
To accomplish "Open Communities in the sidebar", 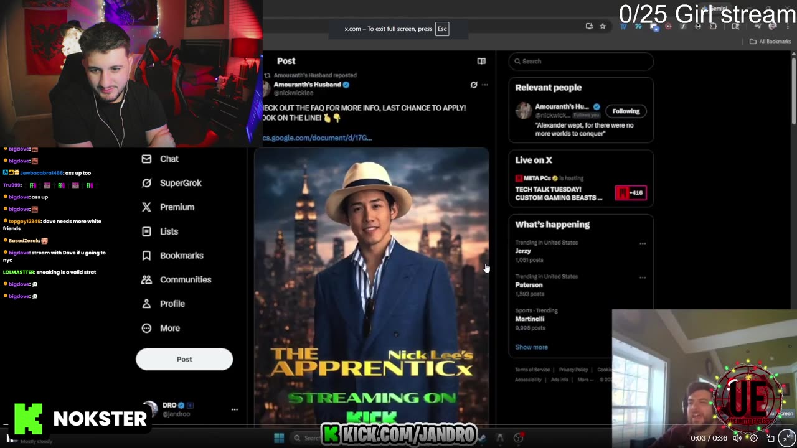I will pyautogui.click(x=177, y=279).
